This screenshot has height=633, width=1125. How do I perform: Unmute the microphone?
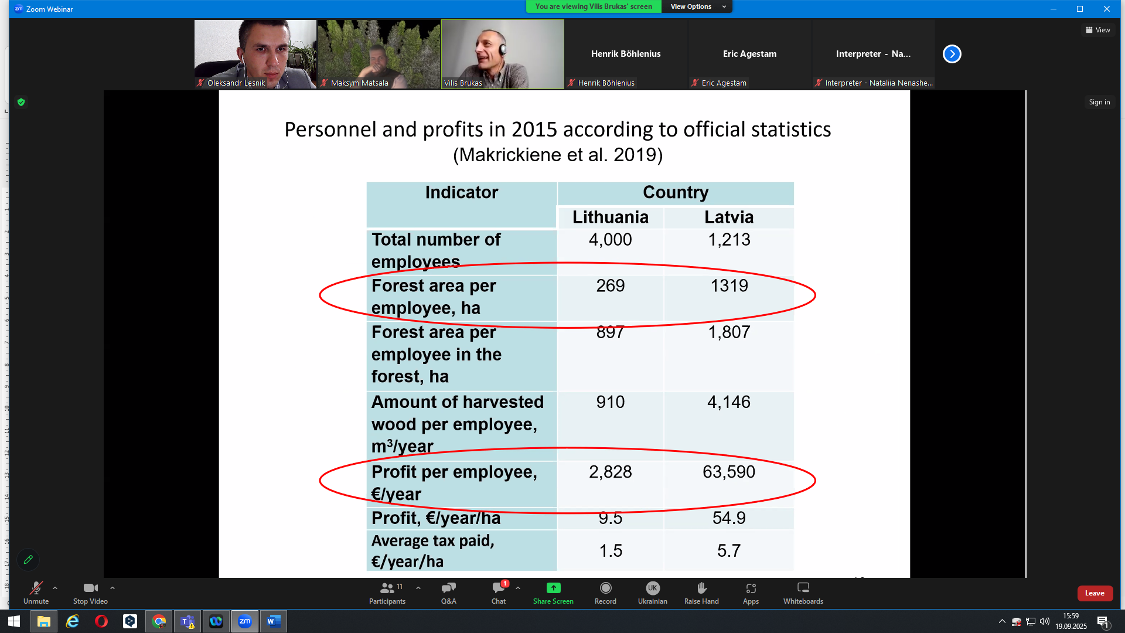tap(36, 593)
